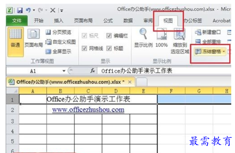
Task: Select column B header
Action: click(x=61, y=91)
